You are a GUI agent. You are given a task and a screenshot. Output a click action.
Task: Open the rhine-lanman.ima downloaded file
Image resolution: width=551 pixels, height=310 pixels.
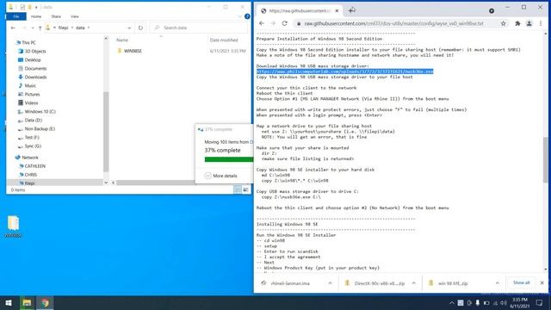[290, 283]
